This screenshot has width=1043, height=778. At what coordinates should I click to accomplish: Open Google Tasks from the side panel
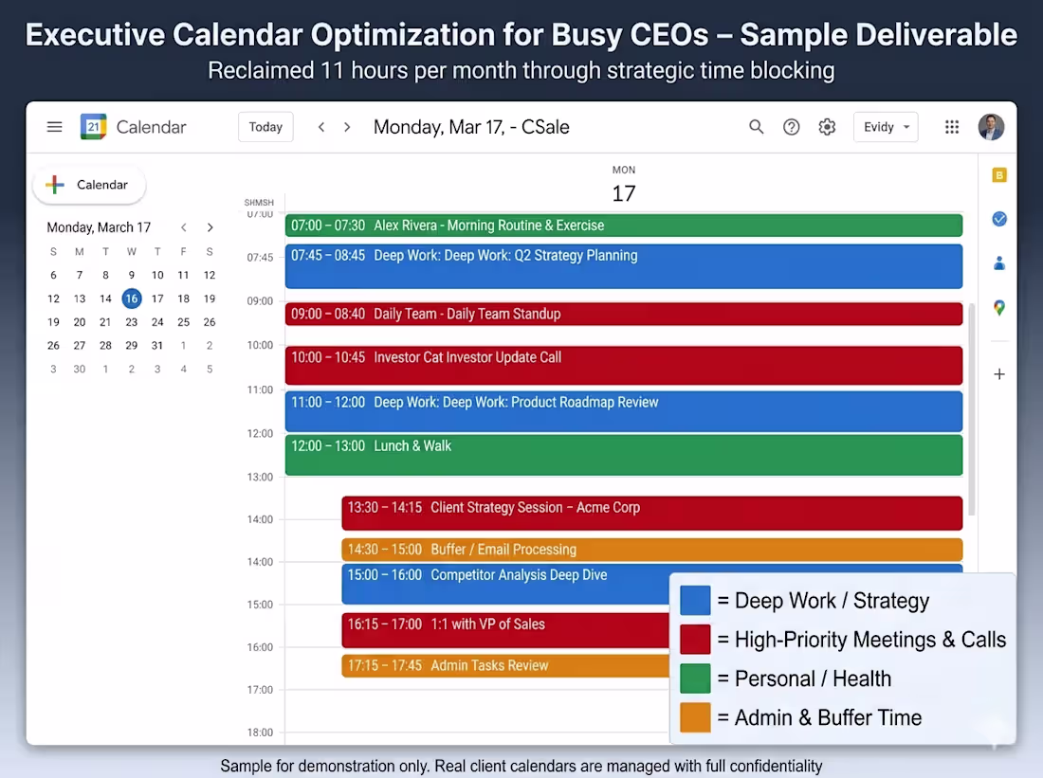999,219
